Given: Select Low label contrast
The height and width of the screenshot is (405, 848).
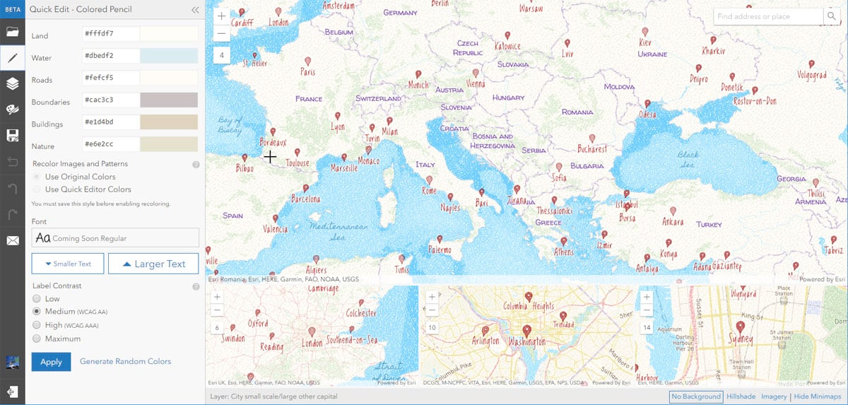Looking at the screenshot, I should [37, 299].
